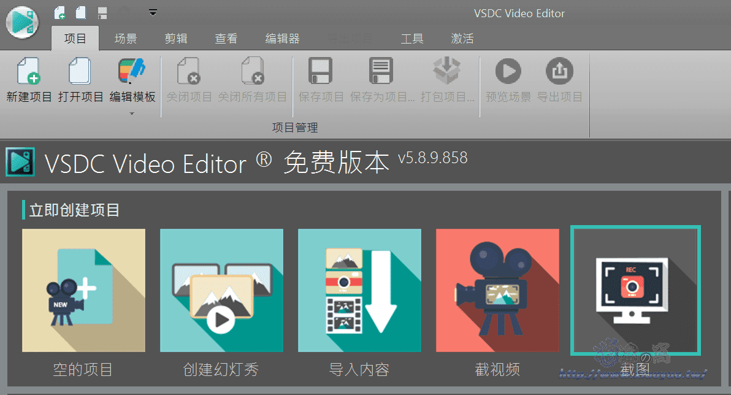Expand the 编辑模板 dropdown arrow
The width and height of the screenshot is (731, 395).
[x=132, y=113]
